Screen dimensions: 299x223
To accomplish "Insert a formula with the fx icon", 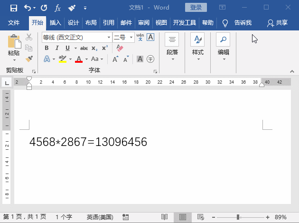I will (57, 8).
